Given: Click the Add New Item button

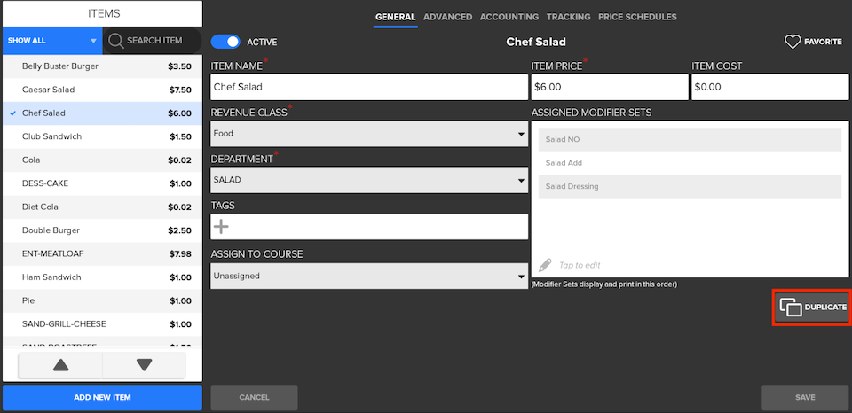Looking at the screenshot, I should [102, 397].
